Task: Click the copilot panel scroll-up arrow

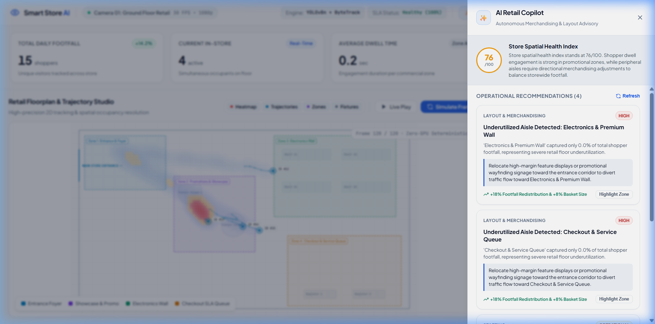Action: 652,89
